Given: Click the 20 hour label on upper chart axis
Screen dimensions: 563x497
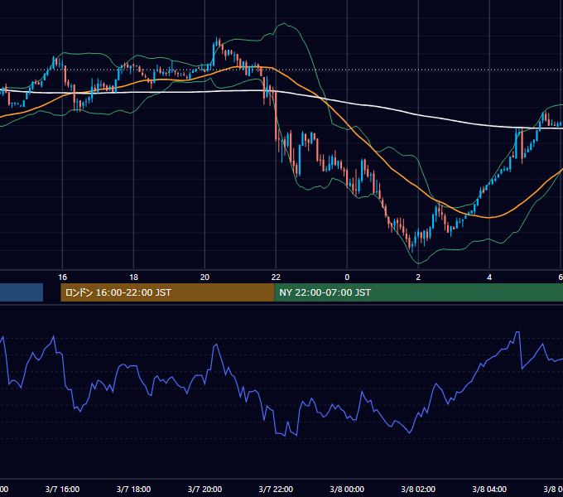Looking at the screenshot, I should pyautogui.click(x=205, y=277).
